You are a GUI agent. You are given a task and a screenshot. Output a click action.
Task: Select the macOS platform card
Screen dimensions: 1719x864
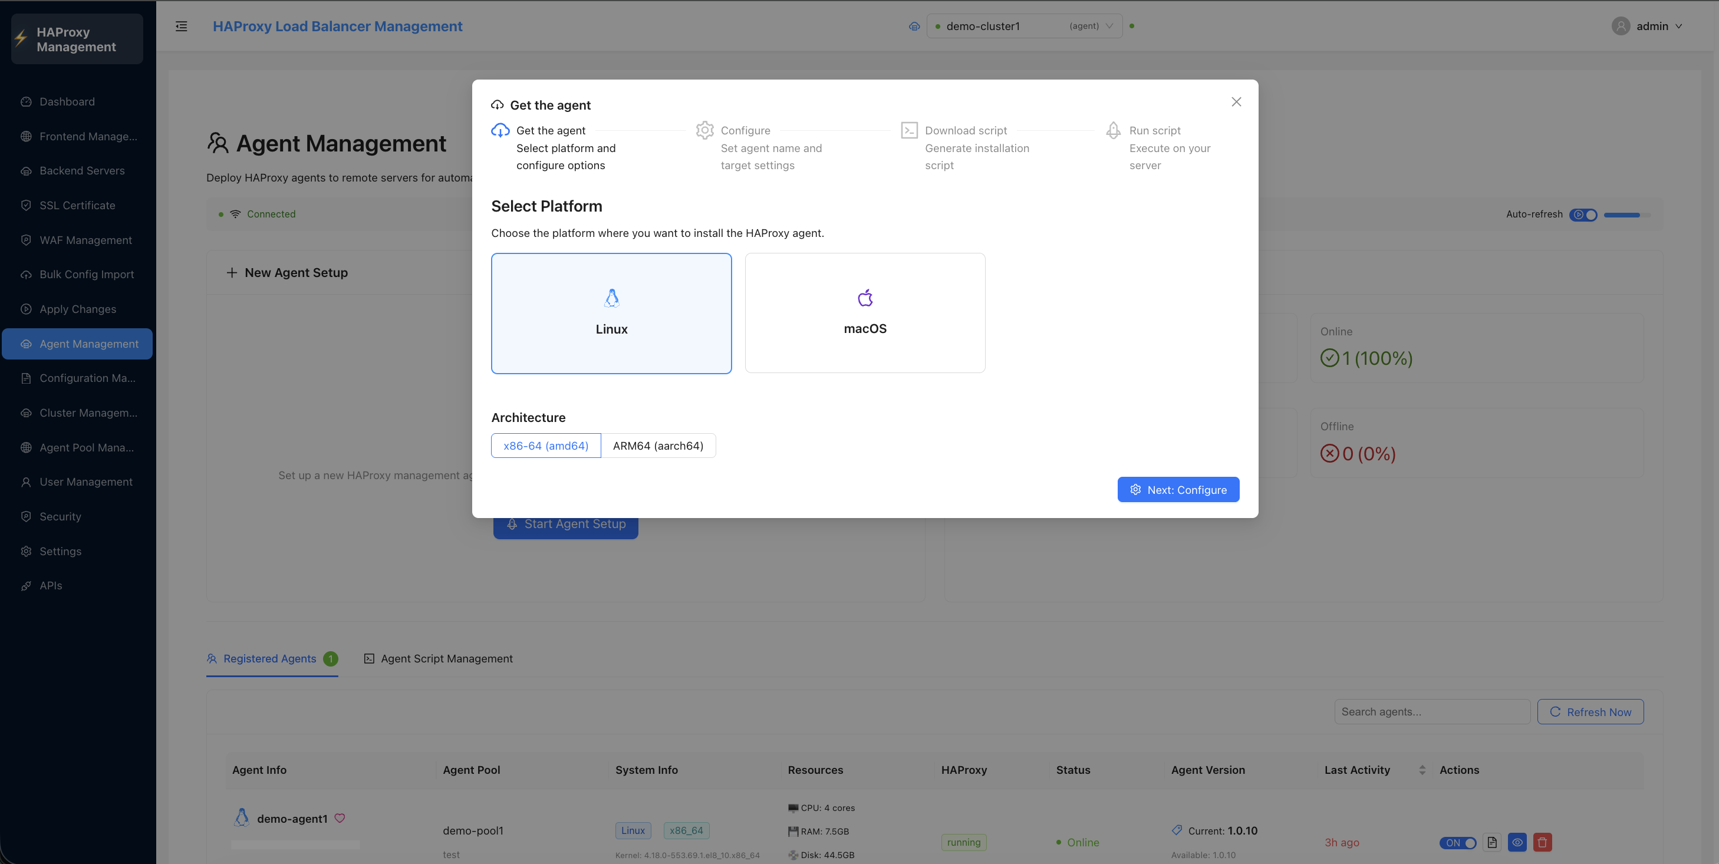pos(865,313)
